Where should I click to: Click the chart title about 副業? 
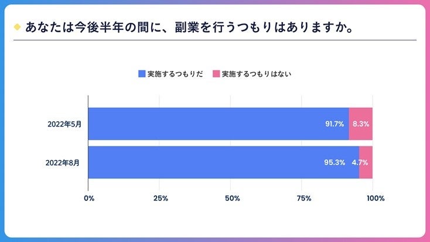pyautogui.click(x=189, y=27)
